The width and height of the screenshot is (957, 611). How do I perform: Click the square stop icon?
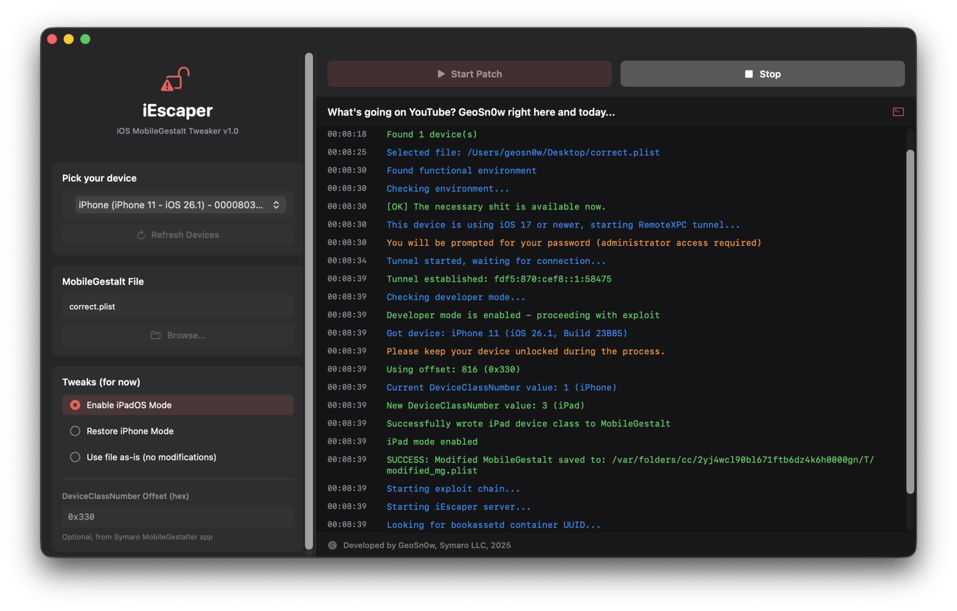[749, 74]
